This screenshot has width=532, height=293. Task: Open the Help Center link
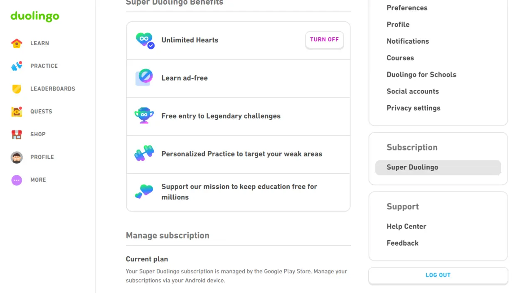tap(406, 227)
